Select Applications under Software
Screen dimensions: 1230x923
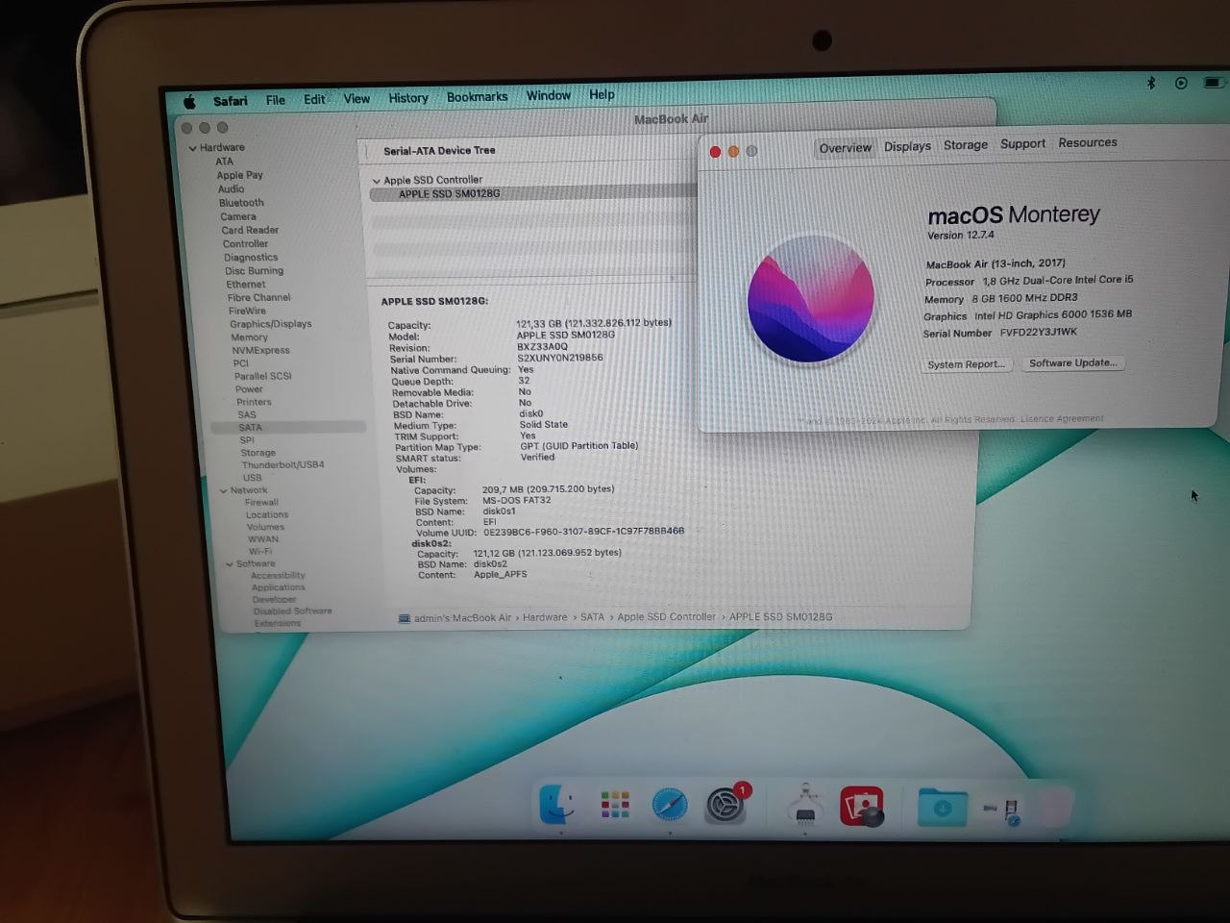(x=279, y=587)
